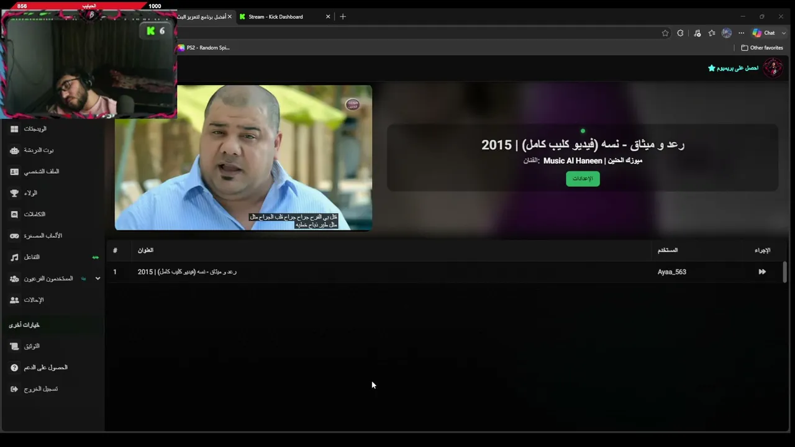This screenshot has height=447, width=795.
Task: Click the music video player thumbnail
Action: tap(243, 158)
